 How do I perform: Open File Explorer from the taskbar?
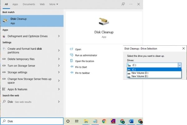coord(86,121)
